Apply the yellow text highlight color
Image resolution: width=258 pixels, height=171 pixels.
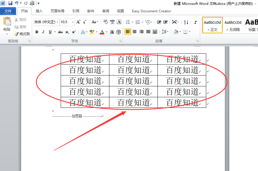92,32
